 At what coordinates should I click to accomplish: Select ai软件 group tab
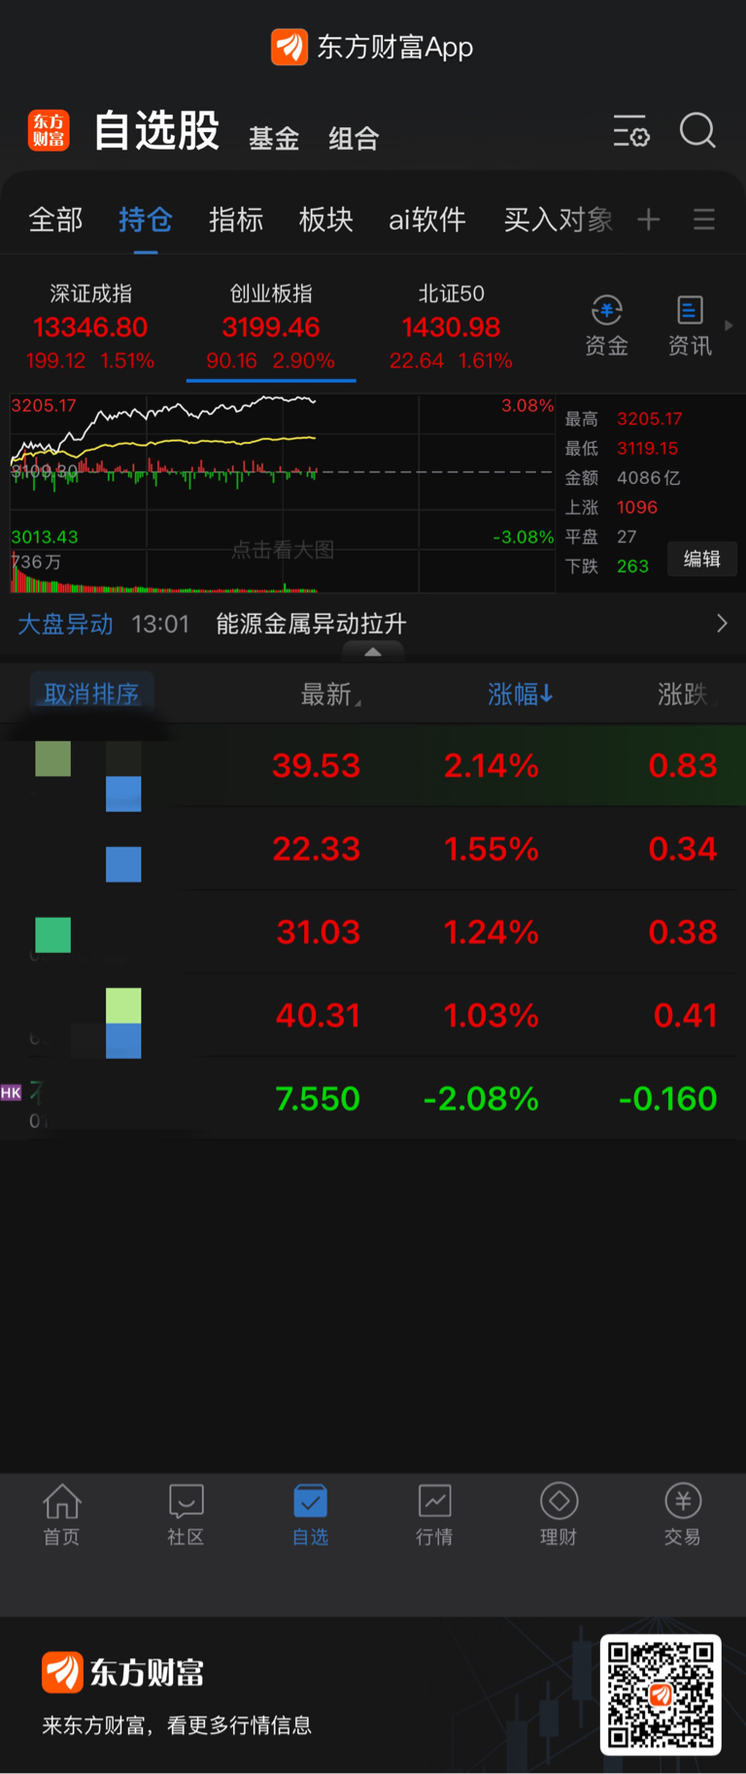[x=427, y=220]
